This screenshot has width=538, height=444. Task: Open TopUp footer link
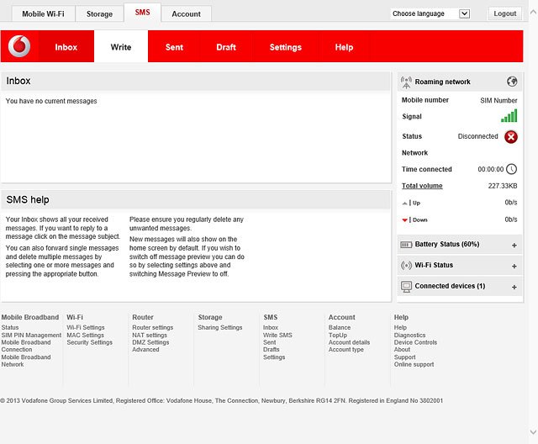coord(338,335)
